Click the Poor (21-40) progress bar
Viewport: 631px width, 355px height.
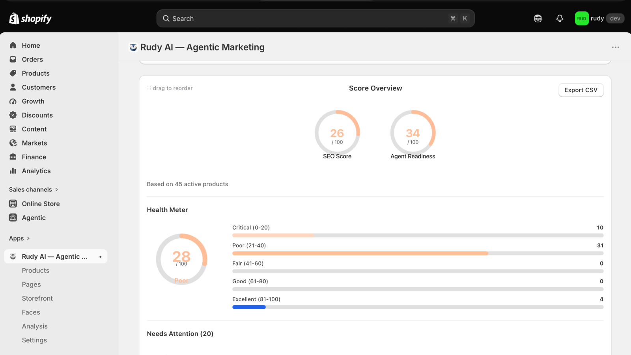tap(418, 253)
